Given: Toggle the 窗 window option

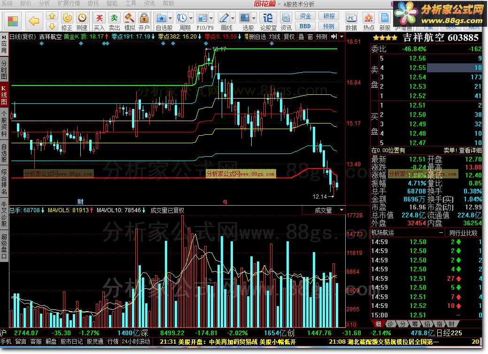Looking at the screenshot, I should (310, 37).
